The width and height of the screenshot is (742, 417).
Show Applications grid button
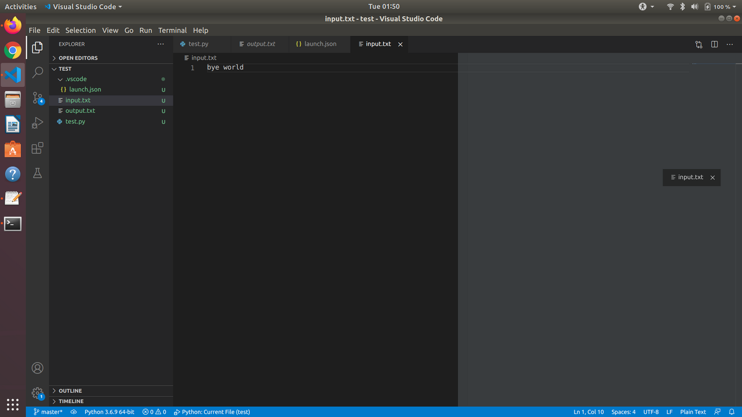tap(13, 404)
